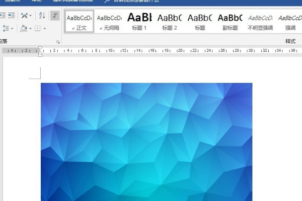Select the 不明显强调 style

point(260,22)
